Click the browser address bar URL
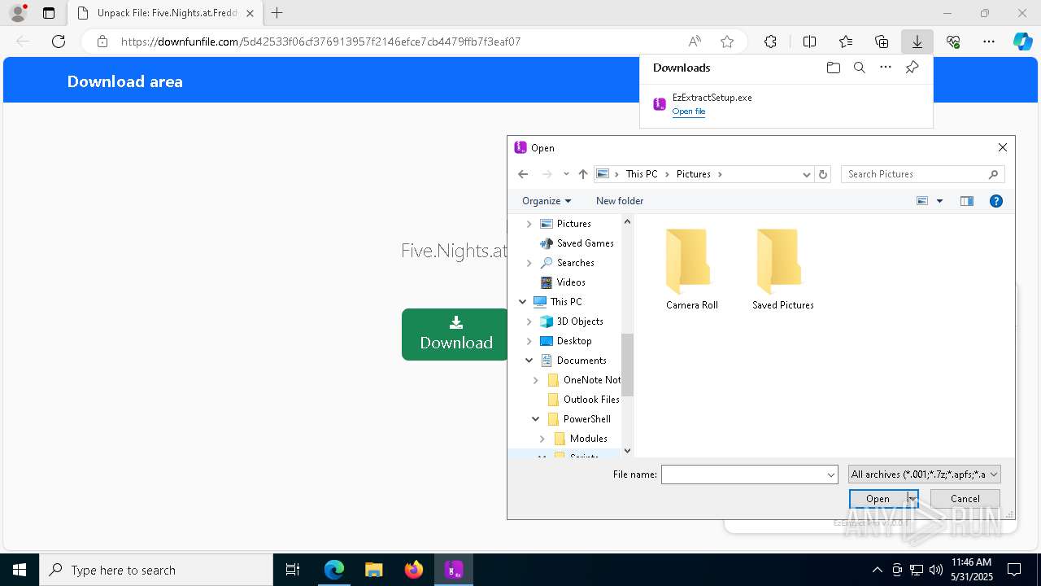Image resolution: width=1041 pixels, height=586 pixels. (320, 42)
